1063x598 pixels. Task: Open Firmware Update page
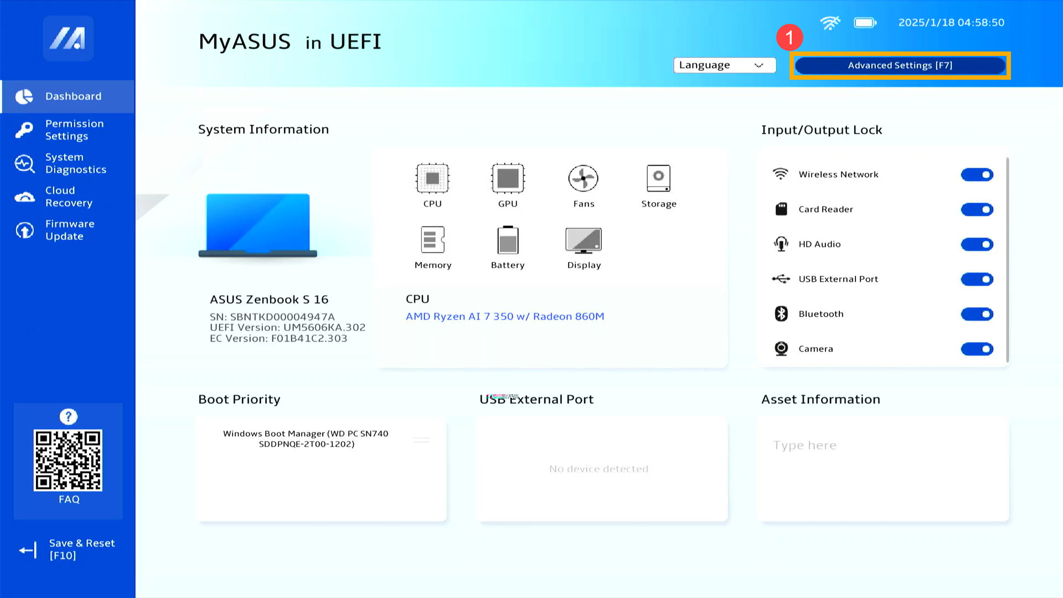tap(68, 230)
